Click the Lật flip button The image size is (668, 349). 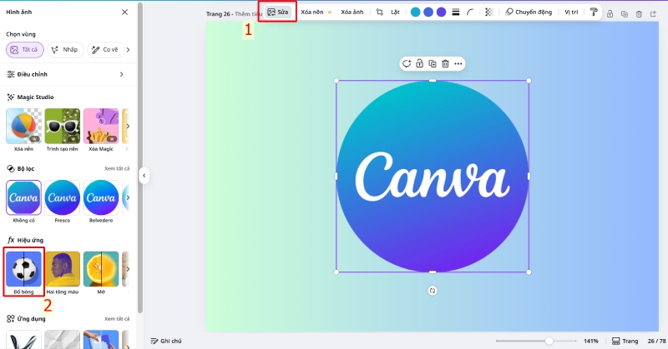click(395, 12)
